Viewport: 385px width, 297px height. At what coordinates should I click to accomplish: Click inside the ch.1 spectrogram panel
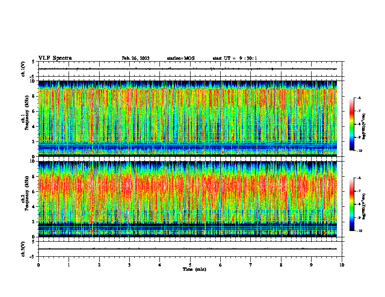click(187, 118)
